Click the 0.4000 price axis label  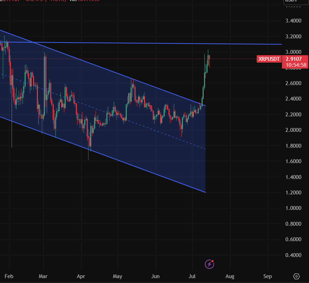pyautogui.click(x=294, y=255)
